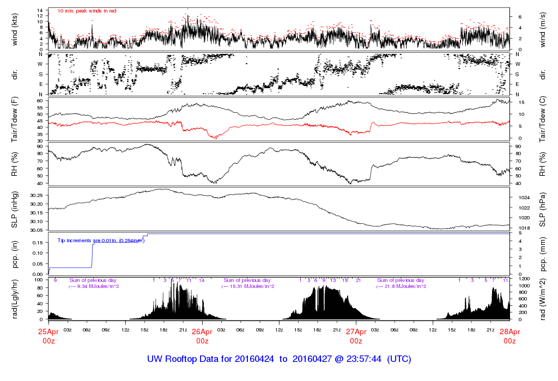Click the 'wind (m/s)' axis label on the right

(542, 29)
